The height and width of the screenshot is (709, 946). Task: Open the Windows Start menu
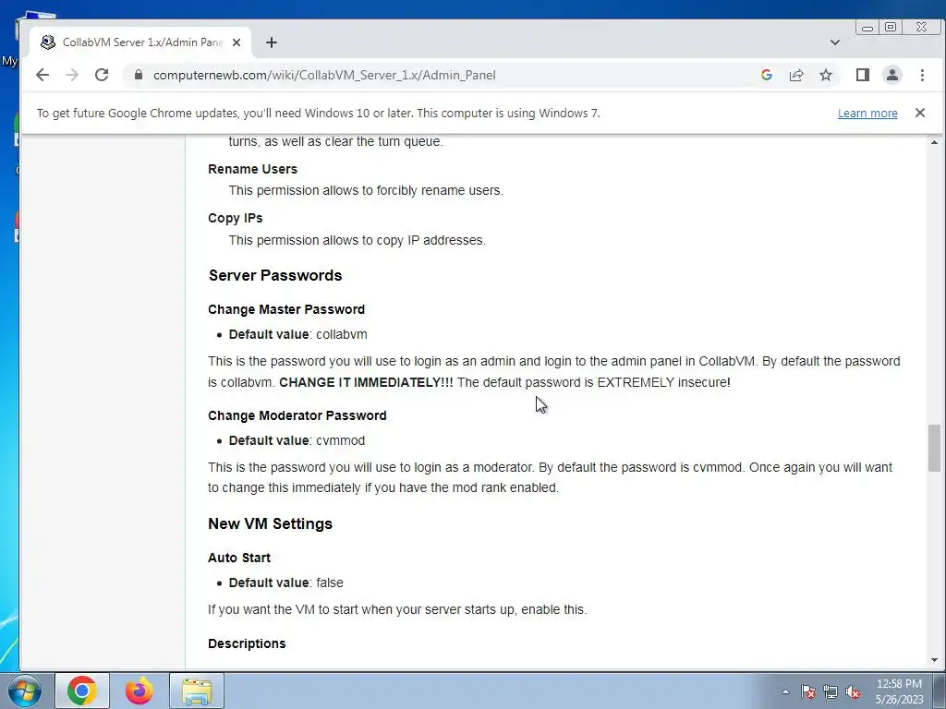point(24,691)
